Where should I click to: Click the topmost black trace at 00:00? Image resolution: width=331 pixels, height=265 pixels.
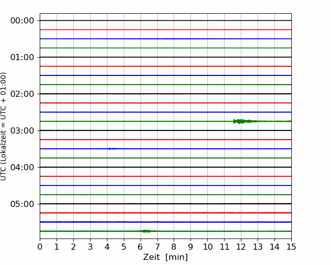click(165, 20)
